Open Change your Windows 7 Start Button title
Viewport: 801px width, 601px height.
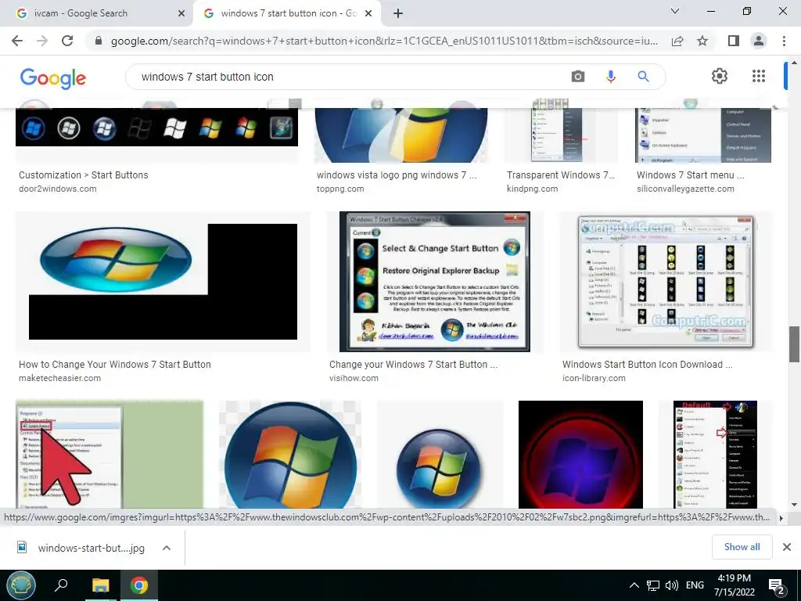[x=413, y=365]
